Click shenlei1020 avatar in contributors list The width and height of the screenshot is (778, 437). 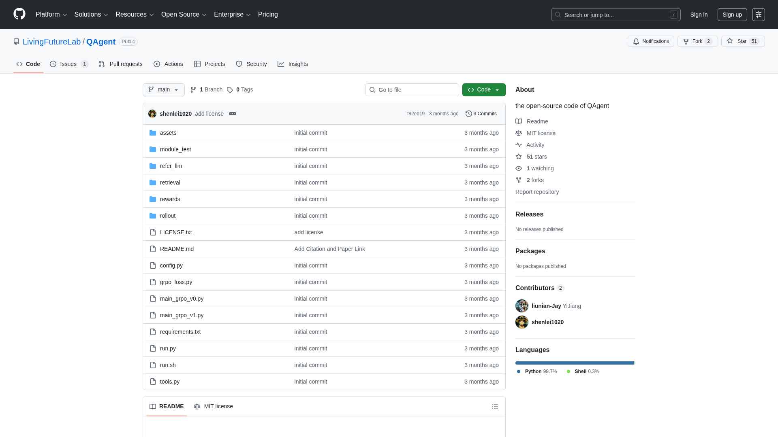pos(522,322)
